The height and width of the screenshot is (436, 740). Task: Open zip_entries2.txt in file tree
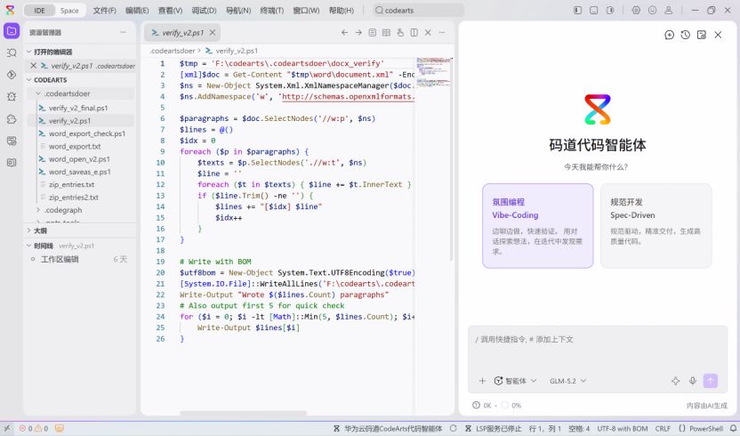pos(74,198)
